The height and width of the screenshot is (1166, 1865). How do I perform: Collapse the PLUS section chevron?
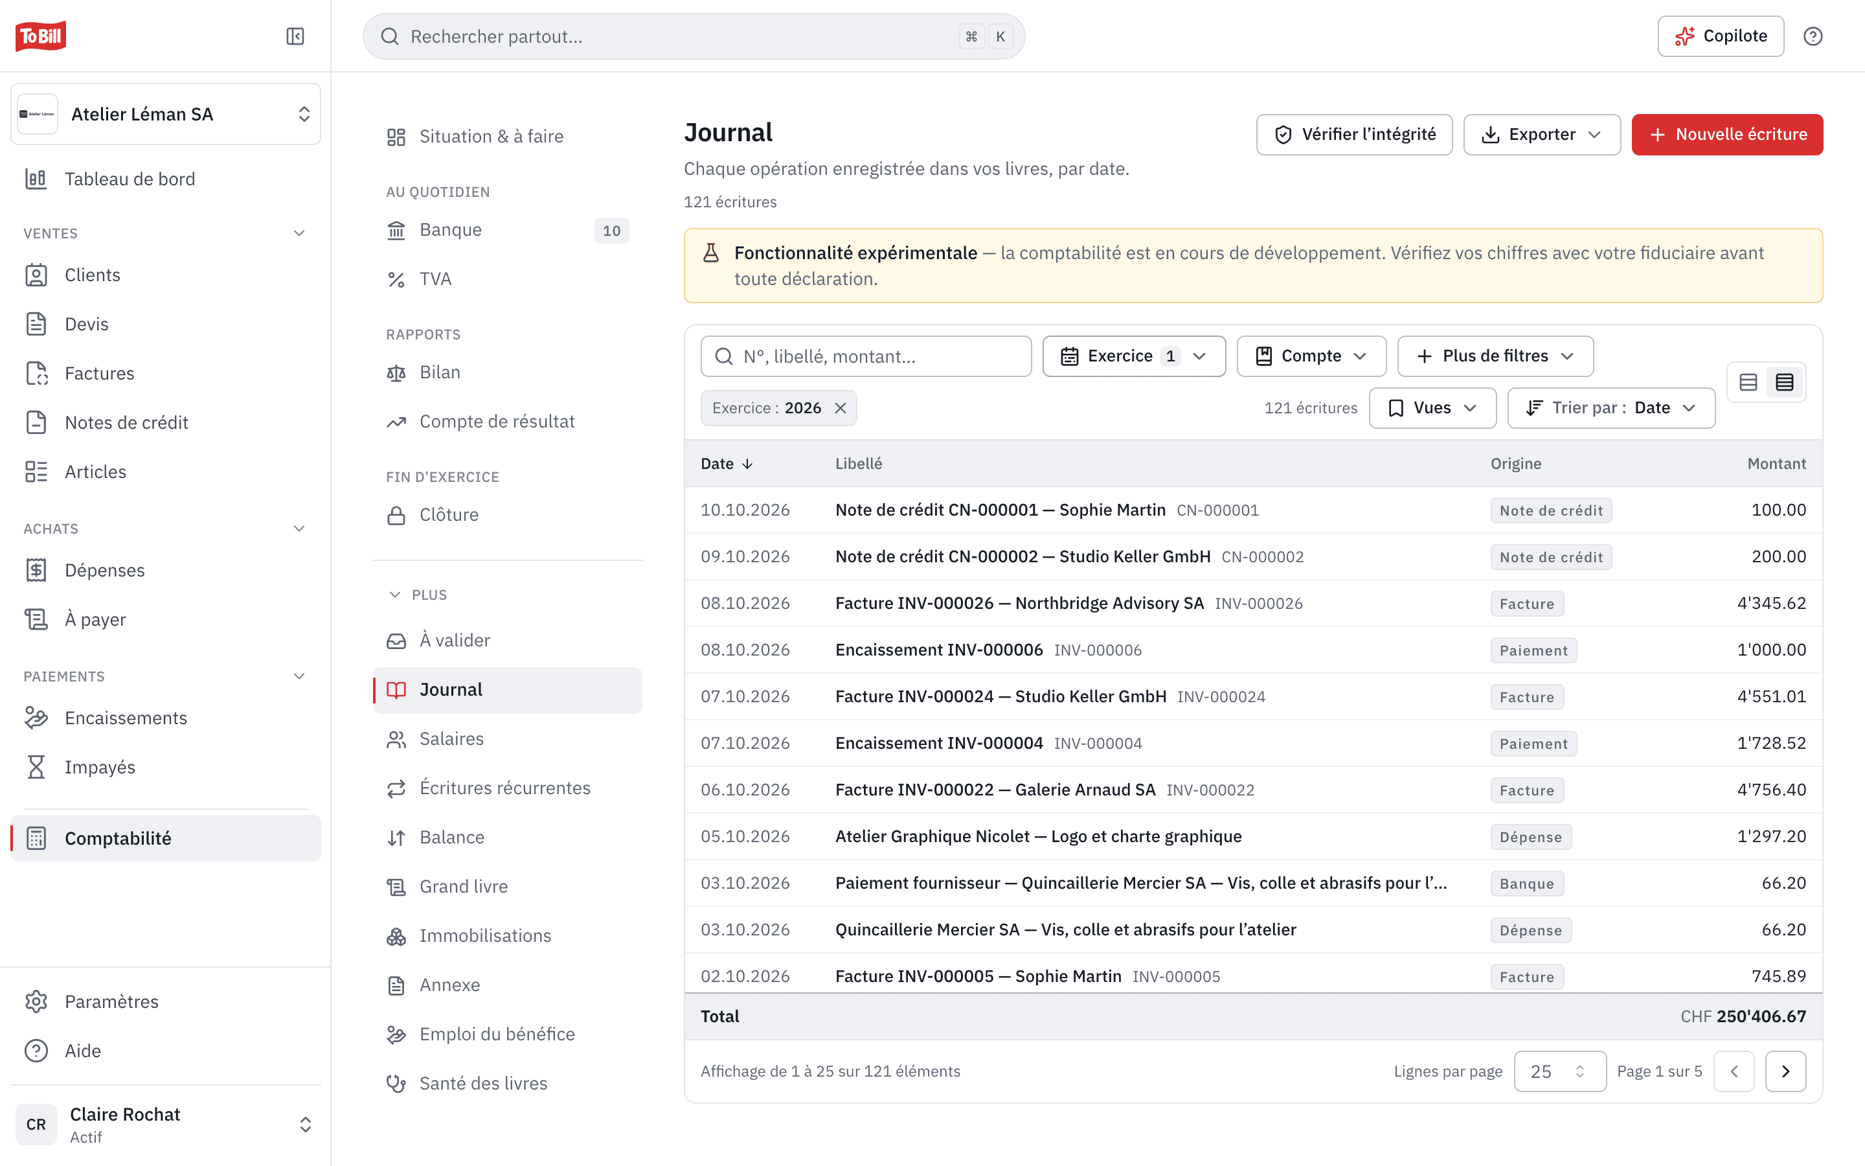pyautogui.click(x=394, y=595)
